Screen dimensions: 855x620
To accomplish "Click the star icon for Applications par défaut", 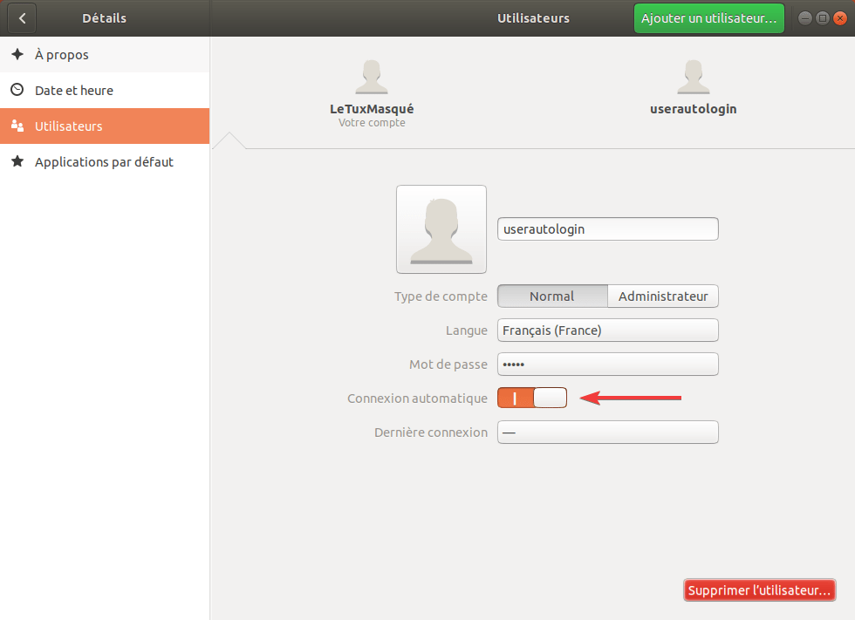I will pos(17,161).
